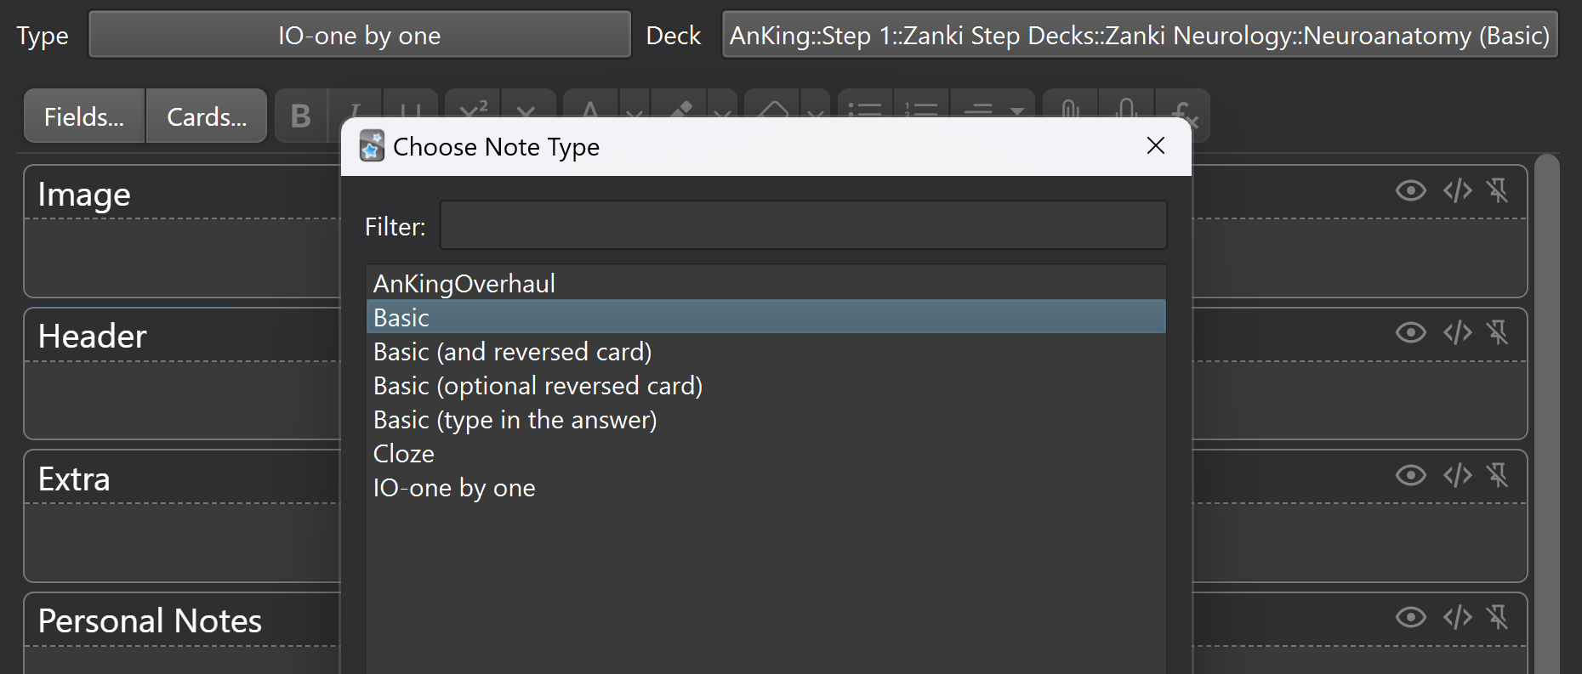Image resolution: width=1582 pixels, height=674 pixels.
Task: Toggle bold text formatting
Action: (x=300, y=116)
